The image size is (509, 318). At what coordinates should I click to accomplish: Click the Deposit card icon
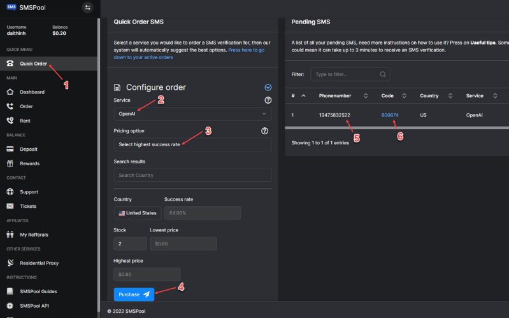pyautogui.click(x=10, y=149)
